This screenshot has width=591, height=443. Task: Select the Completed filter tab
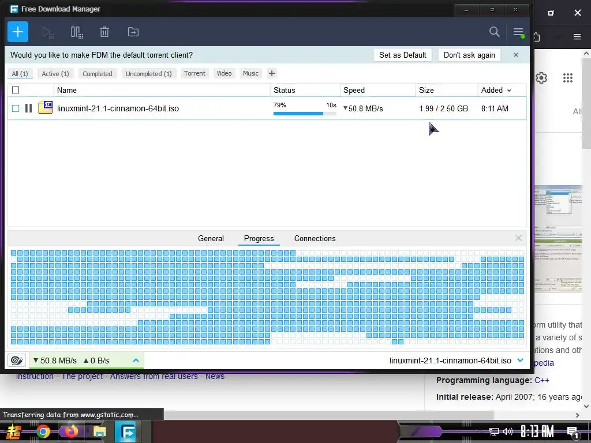pos(97,74)
